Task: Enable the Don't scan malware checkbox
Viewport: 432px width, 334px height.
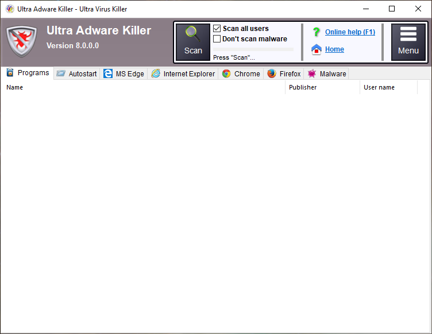Action: point(217,39)
